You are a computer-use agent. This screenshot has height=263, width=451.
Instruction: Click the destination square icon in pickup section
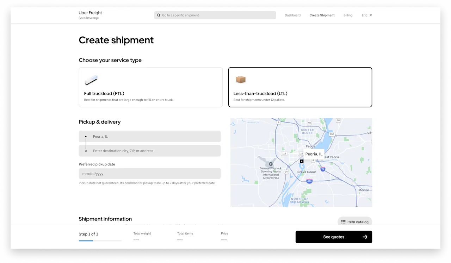(86, 150)
